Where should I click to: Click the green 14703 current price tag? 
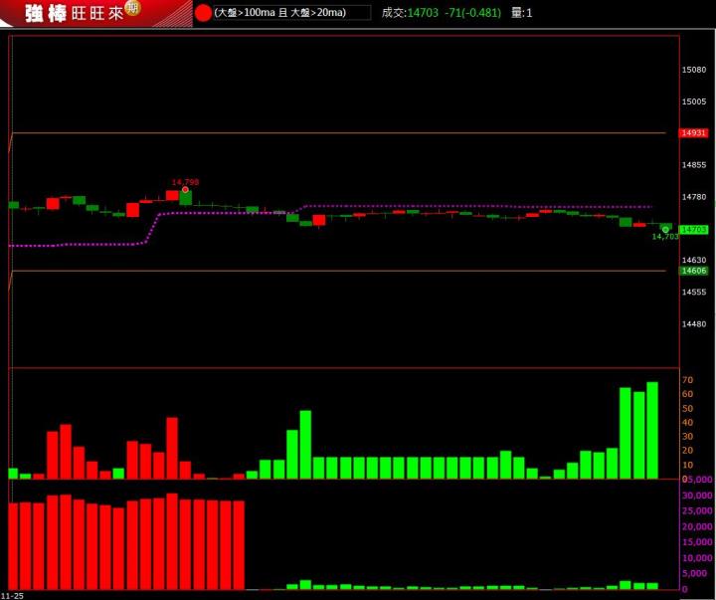[694, 230]
